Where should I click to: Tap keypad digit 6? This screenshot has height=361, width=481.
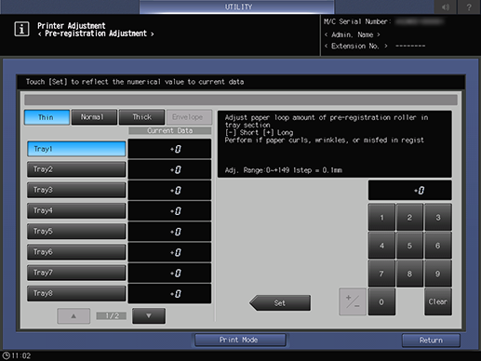[x=438, y=246]
